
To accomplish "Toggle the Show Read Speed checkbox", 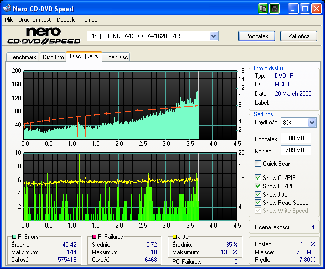I will pos(258,203).
